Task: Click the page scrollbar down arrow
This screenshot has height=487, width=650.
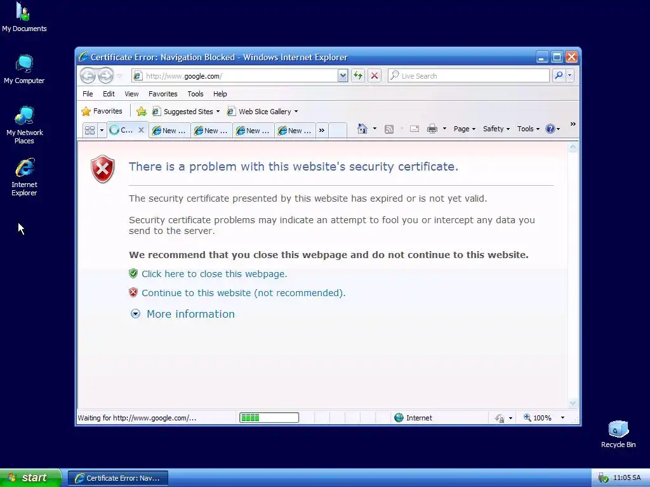Action: pyautogui.click(x=573, y=403)
